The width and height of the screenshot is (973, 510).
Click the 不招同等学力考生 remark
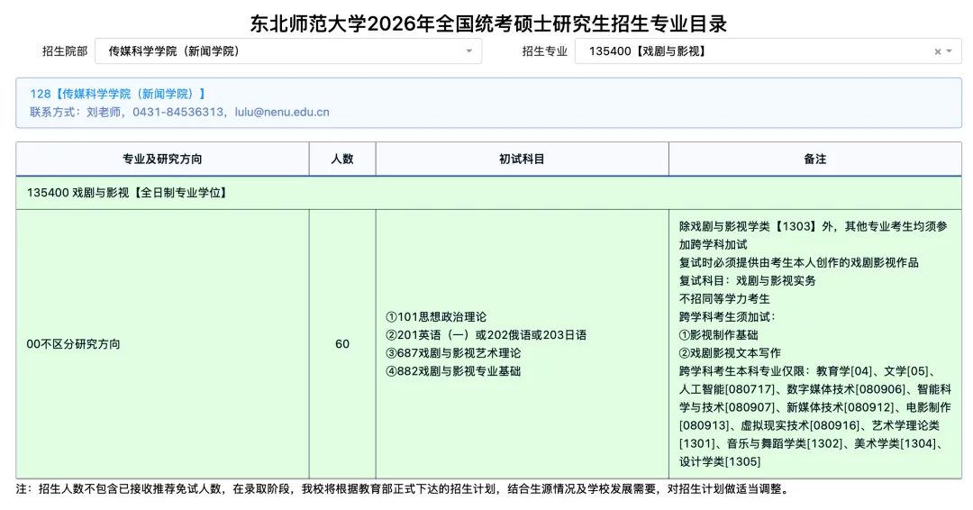tap(724, 298)
